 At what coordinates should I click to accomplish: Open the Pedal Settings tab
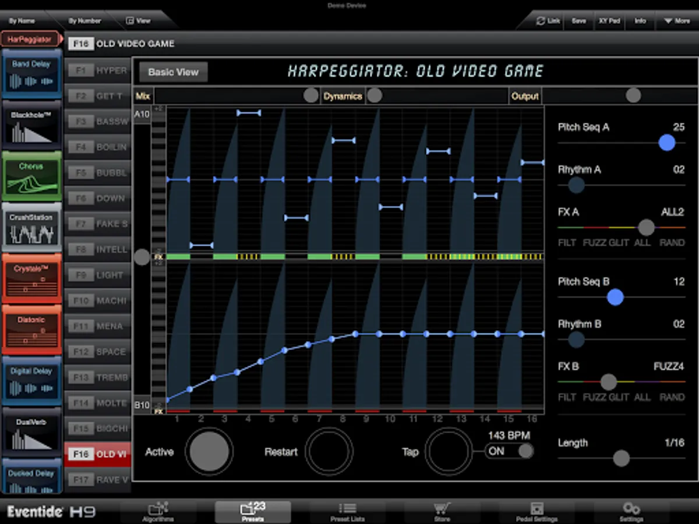coord(537,511)
